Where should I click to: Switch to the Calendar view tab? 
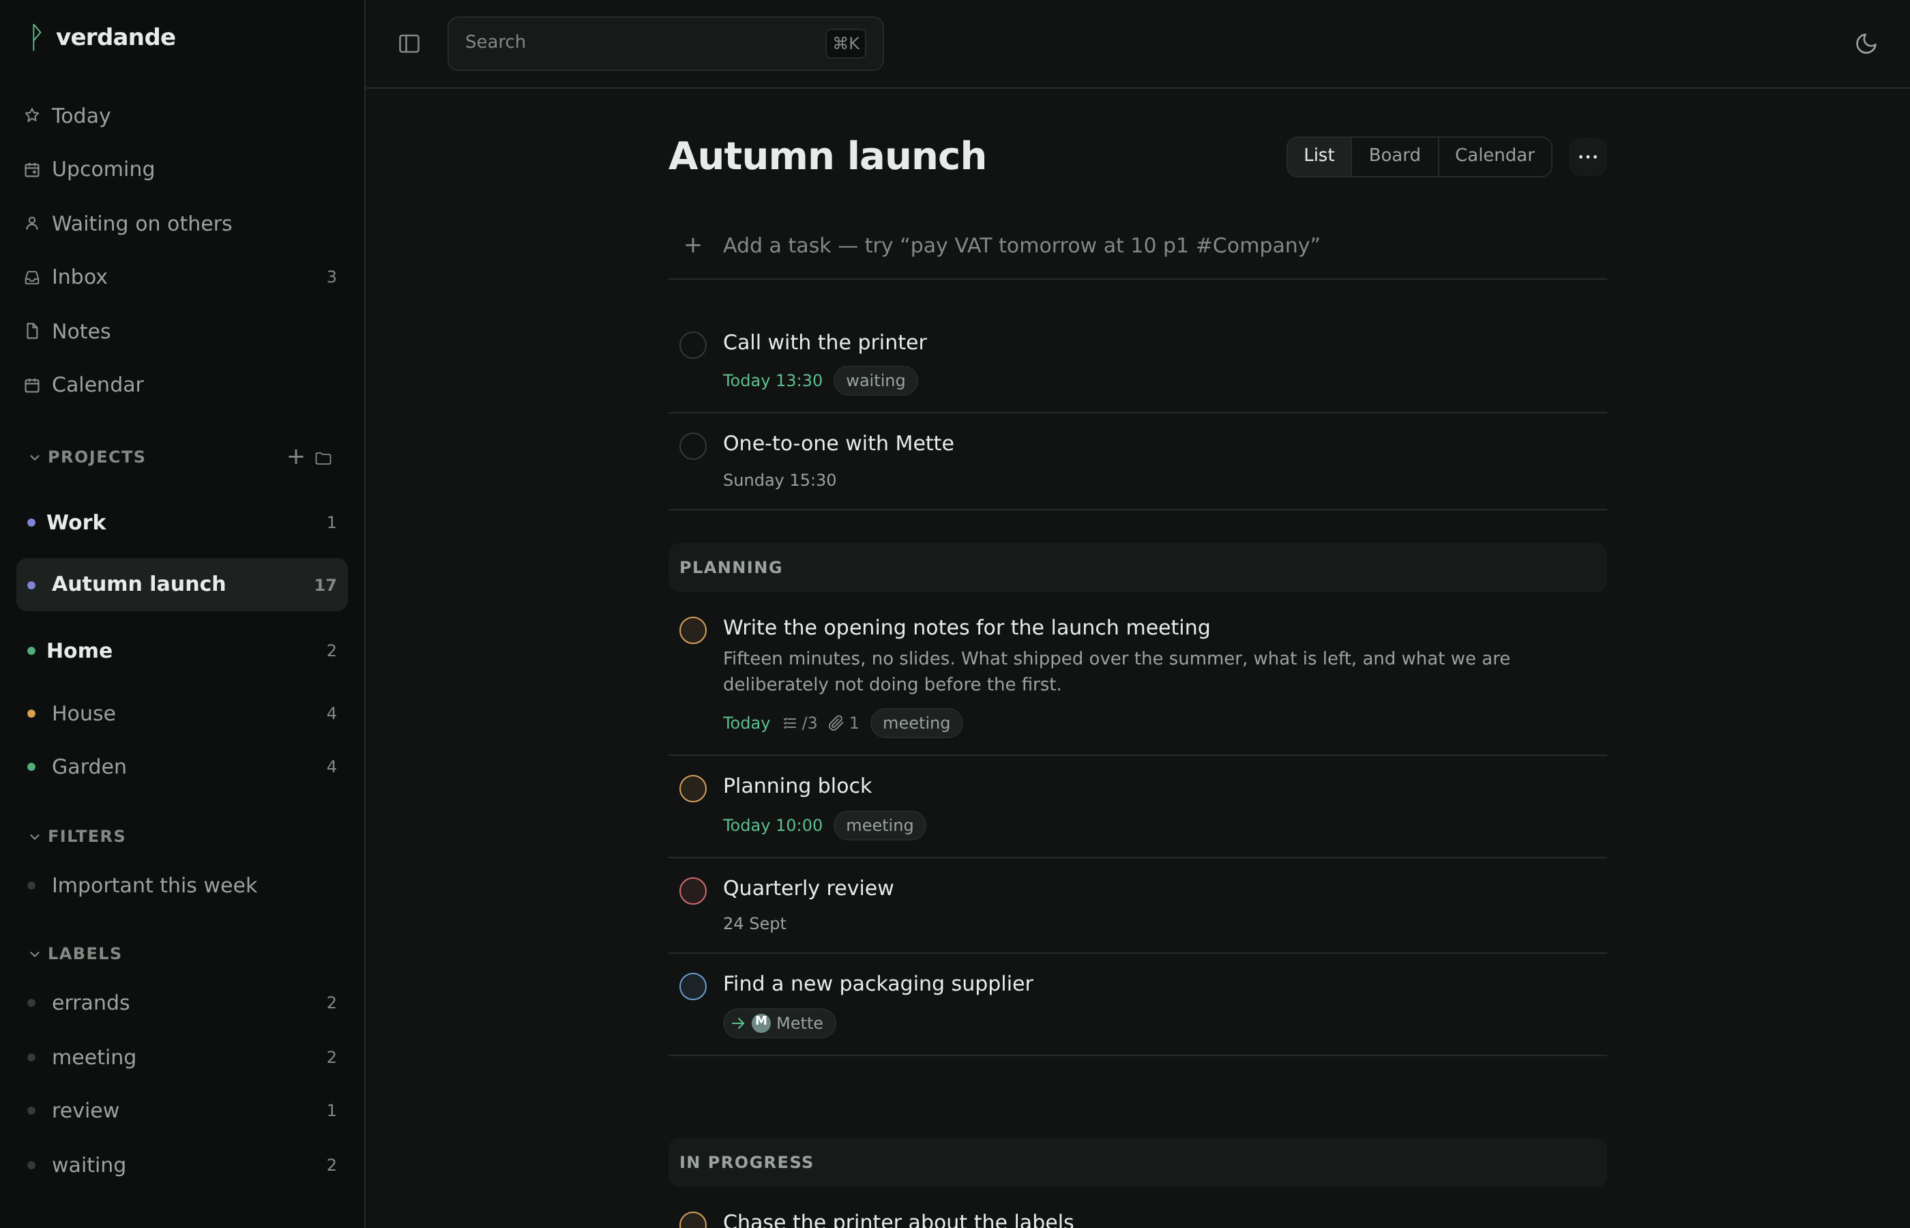point(1494,156)
